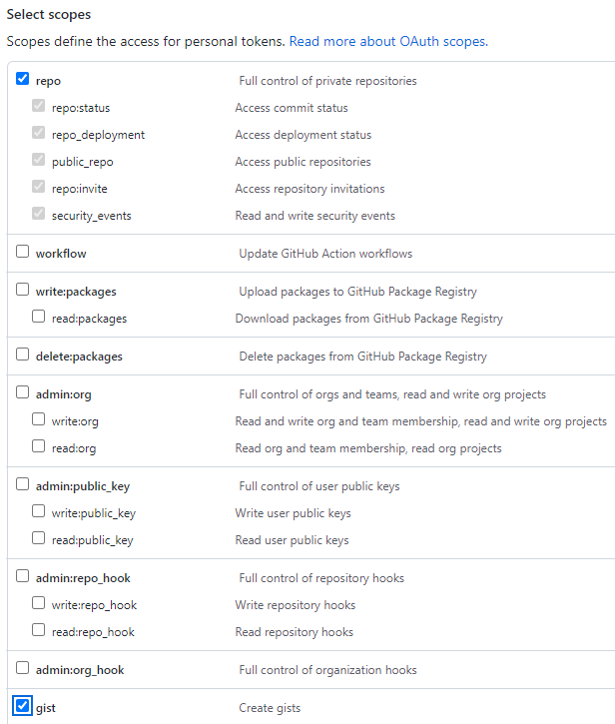The height and width of the screenshot is (724, 615).
Task: Select read:repo_hook checkbox
Action: pos(38,630)
